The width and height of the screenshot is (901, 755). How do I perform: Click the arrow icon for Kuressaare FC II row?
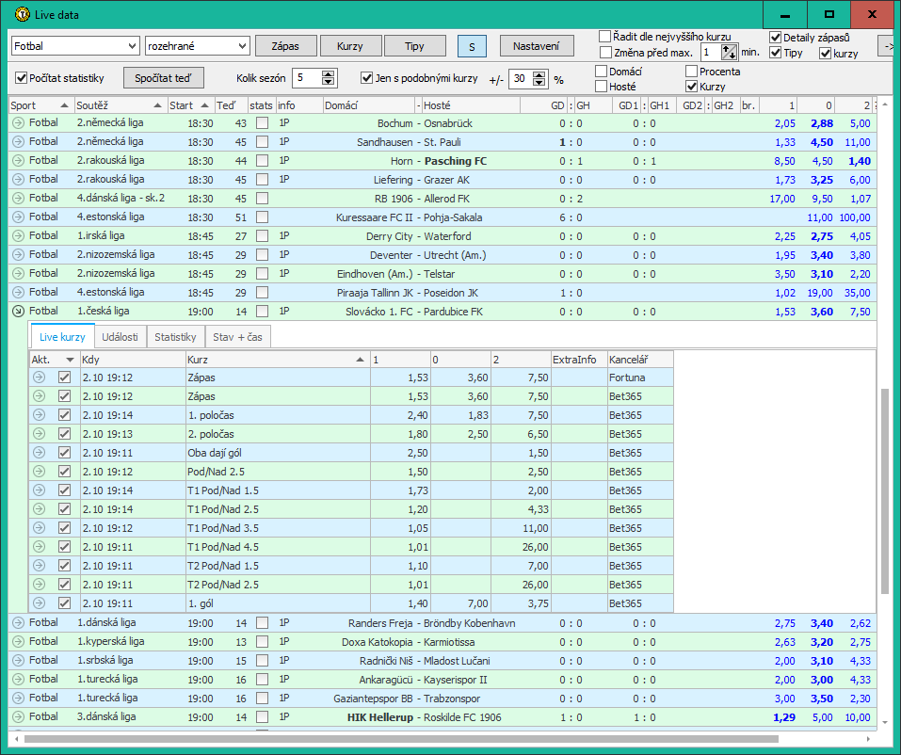coord(19,217)
